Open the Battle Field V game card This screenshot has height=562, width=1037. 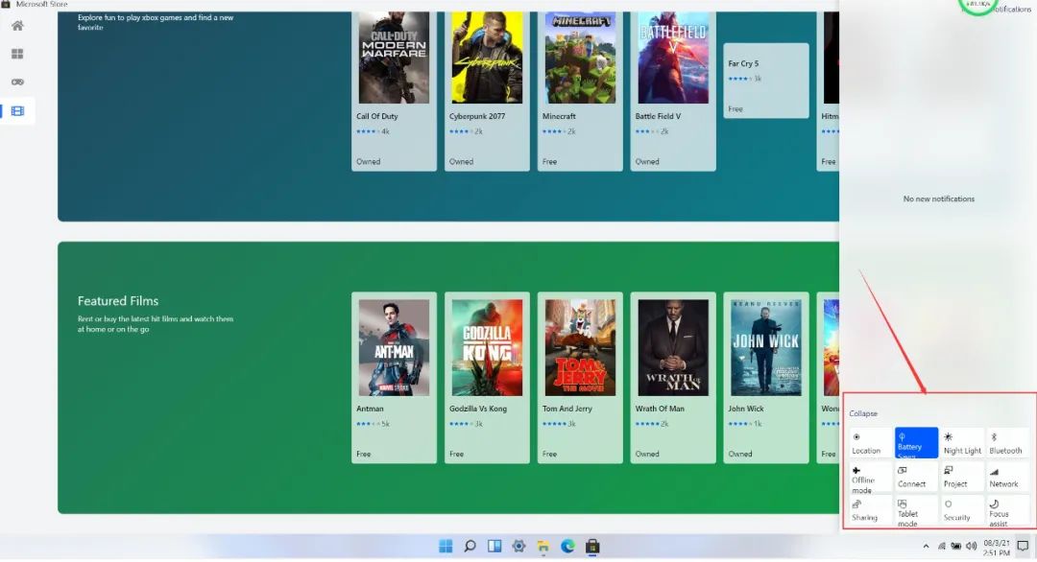click(673, 90)
